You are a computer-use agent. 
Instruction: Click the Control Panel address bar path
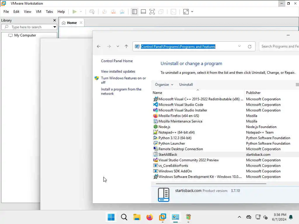[x=178, y=46]
